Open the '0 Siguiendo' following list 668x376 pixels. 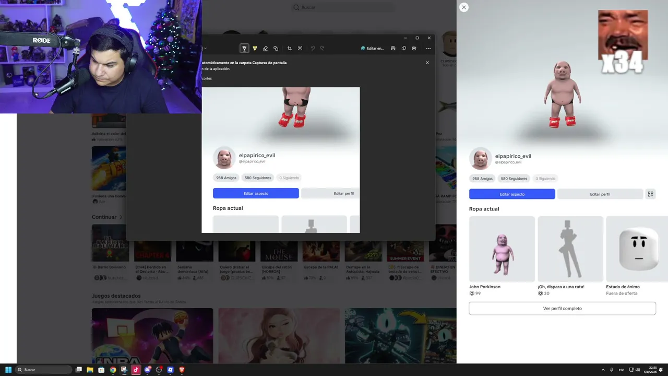(545, 179)
